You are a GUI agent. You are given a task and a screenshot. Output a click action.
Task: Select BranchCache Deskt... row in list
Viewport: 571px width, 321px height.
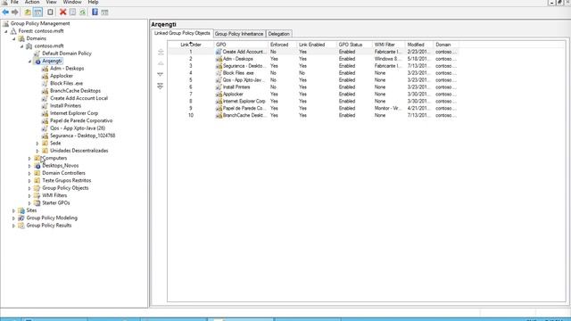(313, 115)
